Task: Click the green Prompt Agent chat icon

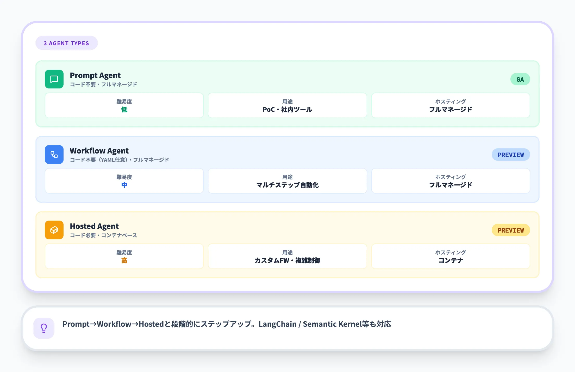Action: [54, 79]
